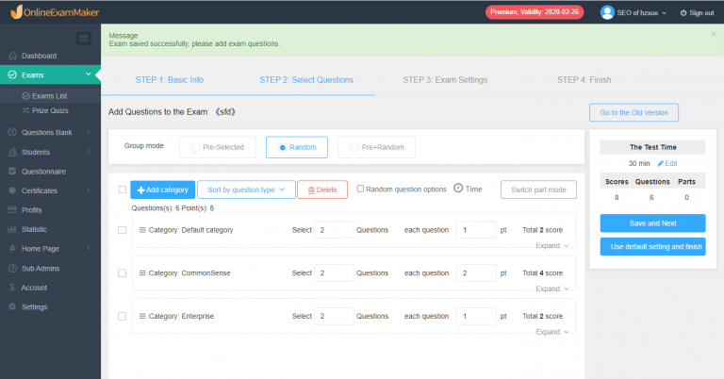Click the user avatar icon in header

coord(608,12)
